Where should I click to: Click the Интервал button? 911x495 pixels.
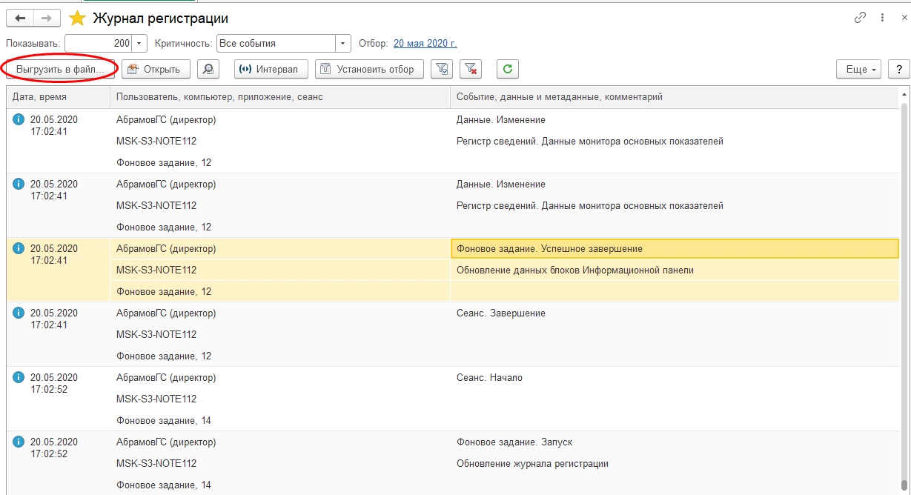[x=271, y=69]
